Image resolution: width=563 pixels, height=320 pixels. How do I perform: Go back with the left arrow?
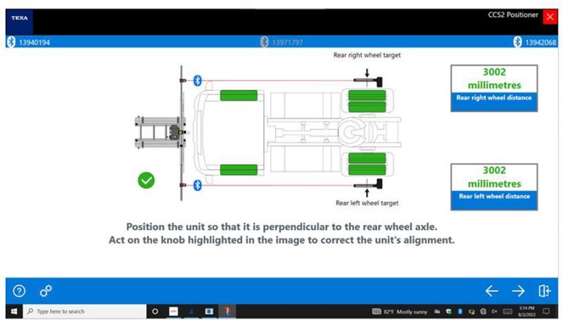(491, 290)
